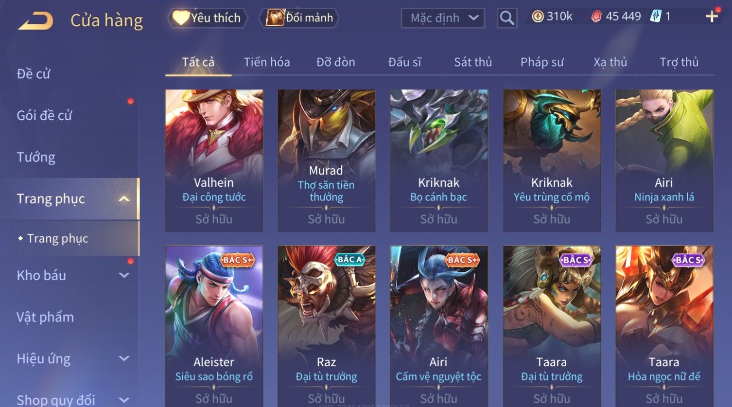The height and width of the screenshot is (407, 732).
Task: Open the Gói đề cử menu item
Action: pos(44,115)
